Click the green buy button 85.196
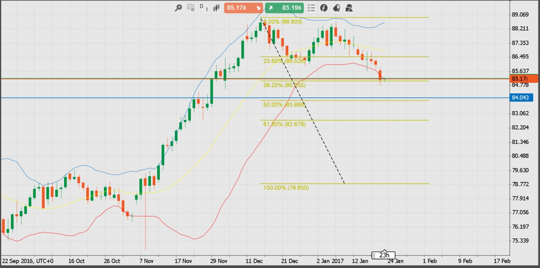 pos(284,8)
